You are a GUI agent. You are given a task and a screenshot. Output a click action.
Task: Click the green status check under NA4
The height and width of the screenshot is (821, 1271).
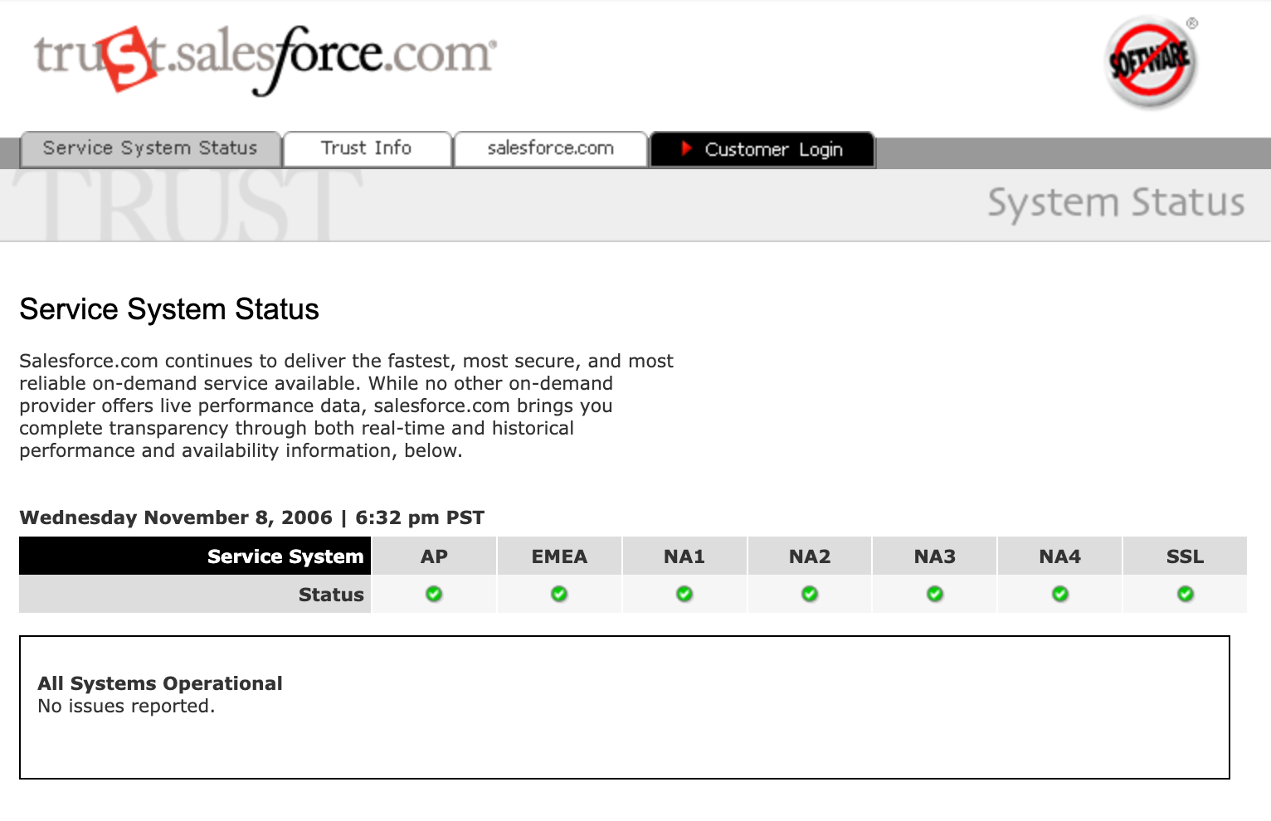click(x=1060, y=594)
